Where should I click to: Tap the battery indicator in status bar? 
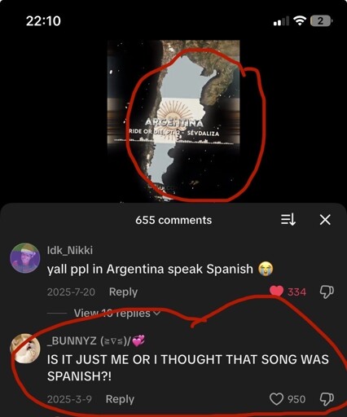click(x=321, y=21)
